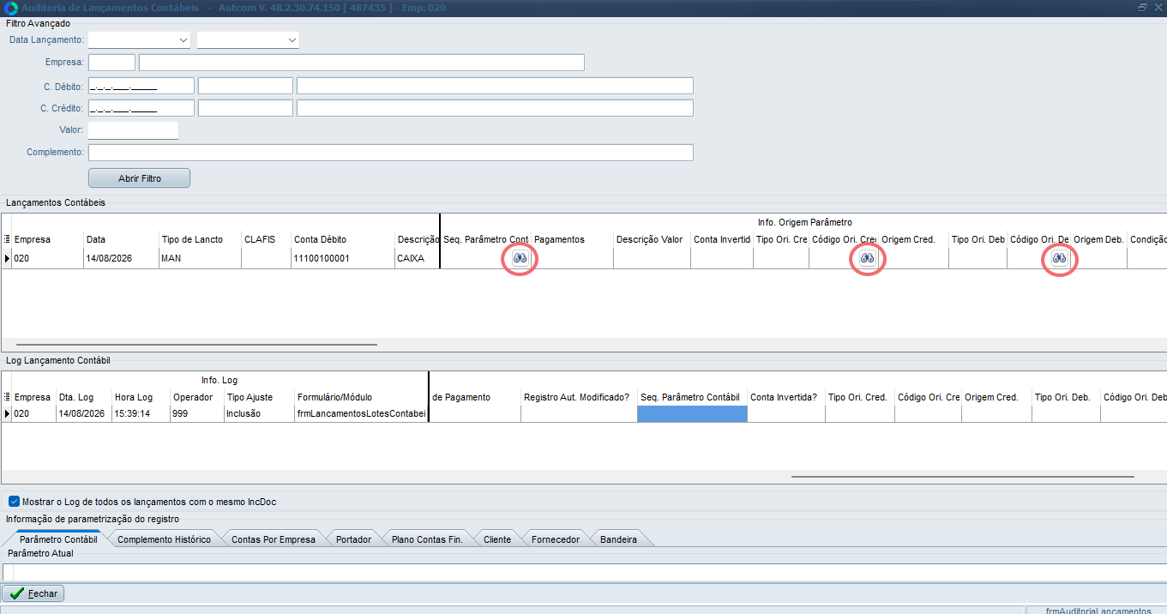1167x614 pixels.
Task: Focus the Complemento input field
Action: coord(390,153)
